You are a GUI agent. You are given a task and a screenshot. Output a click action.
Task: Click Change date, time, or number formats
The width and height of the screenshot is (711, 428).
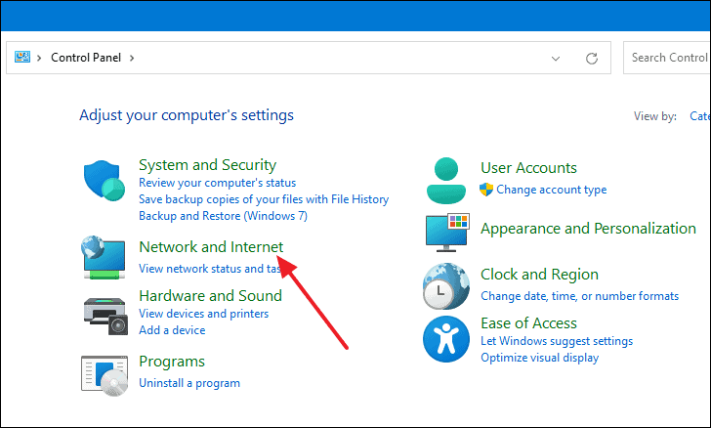pos(579,296)
